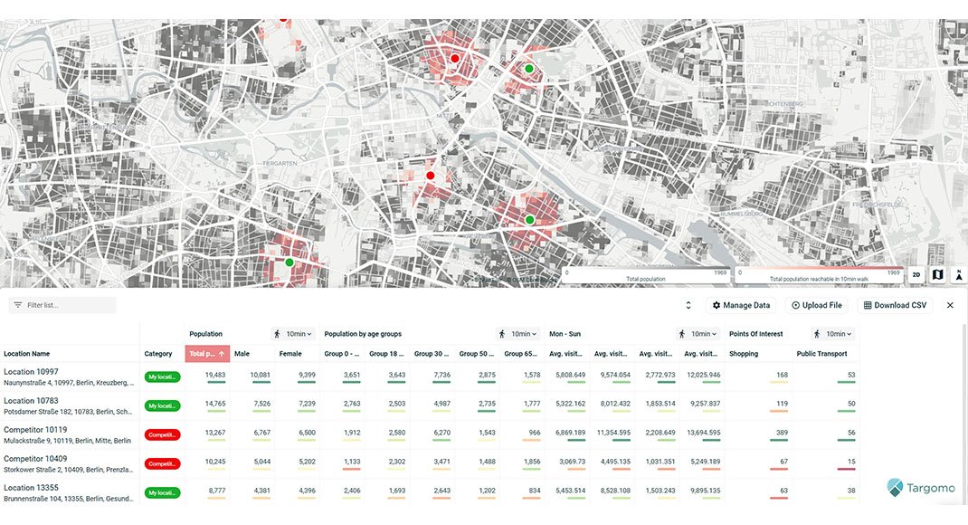Click shopping value 389
Screen dimensions: 968x525
point(782,433)
